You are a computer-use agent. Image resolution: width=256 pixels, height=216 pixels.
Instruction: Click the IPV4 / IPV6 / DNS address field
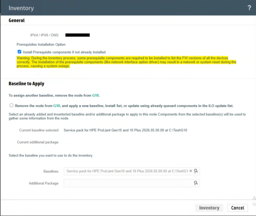point(77,35)
